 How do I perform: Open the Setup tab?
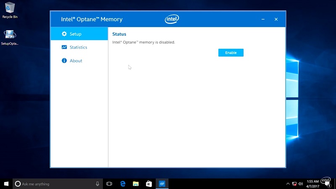coord(79,34)
